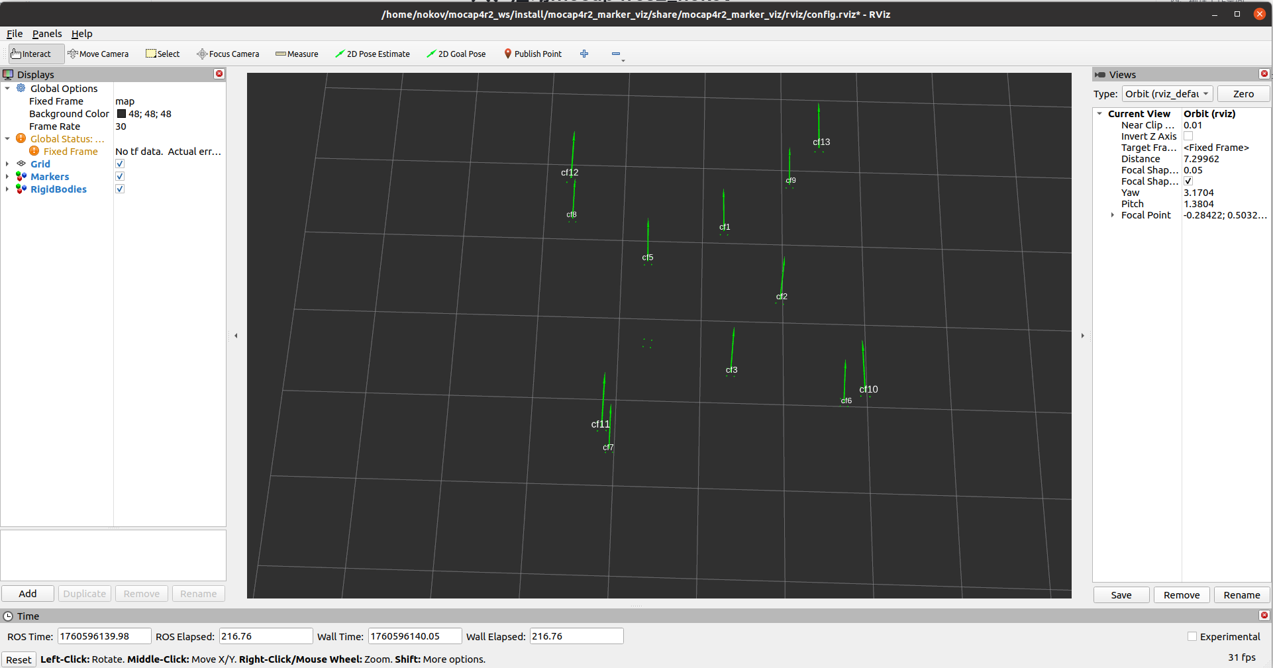Expand the Grid display tree item
1273x668 pixels.
7,164
